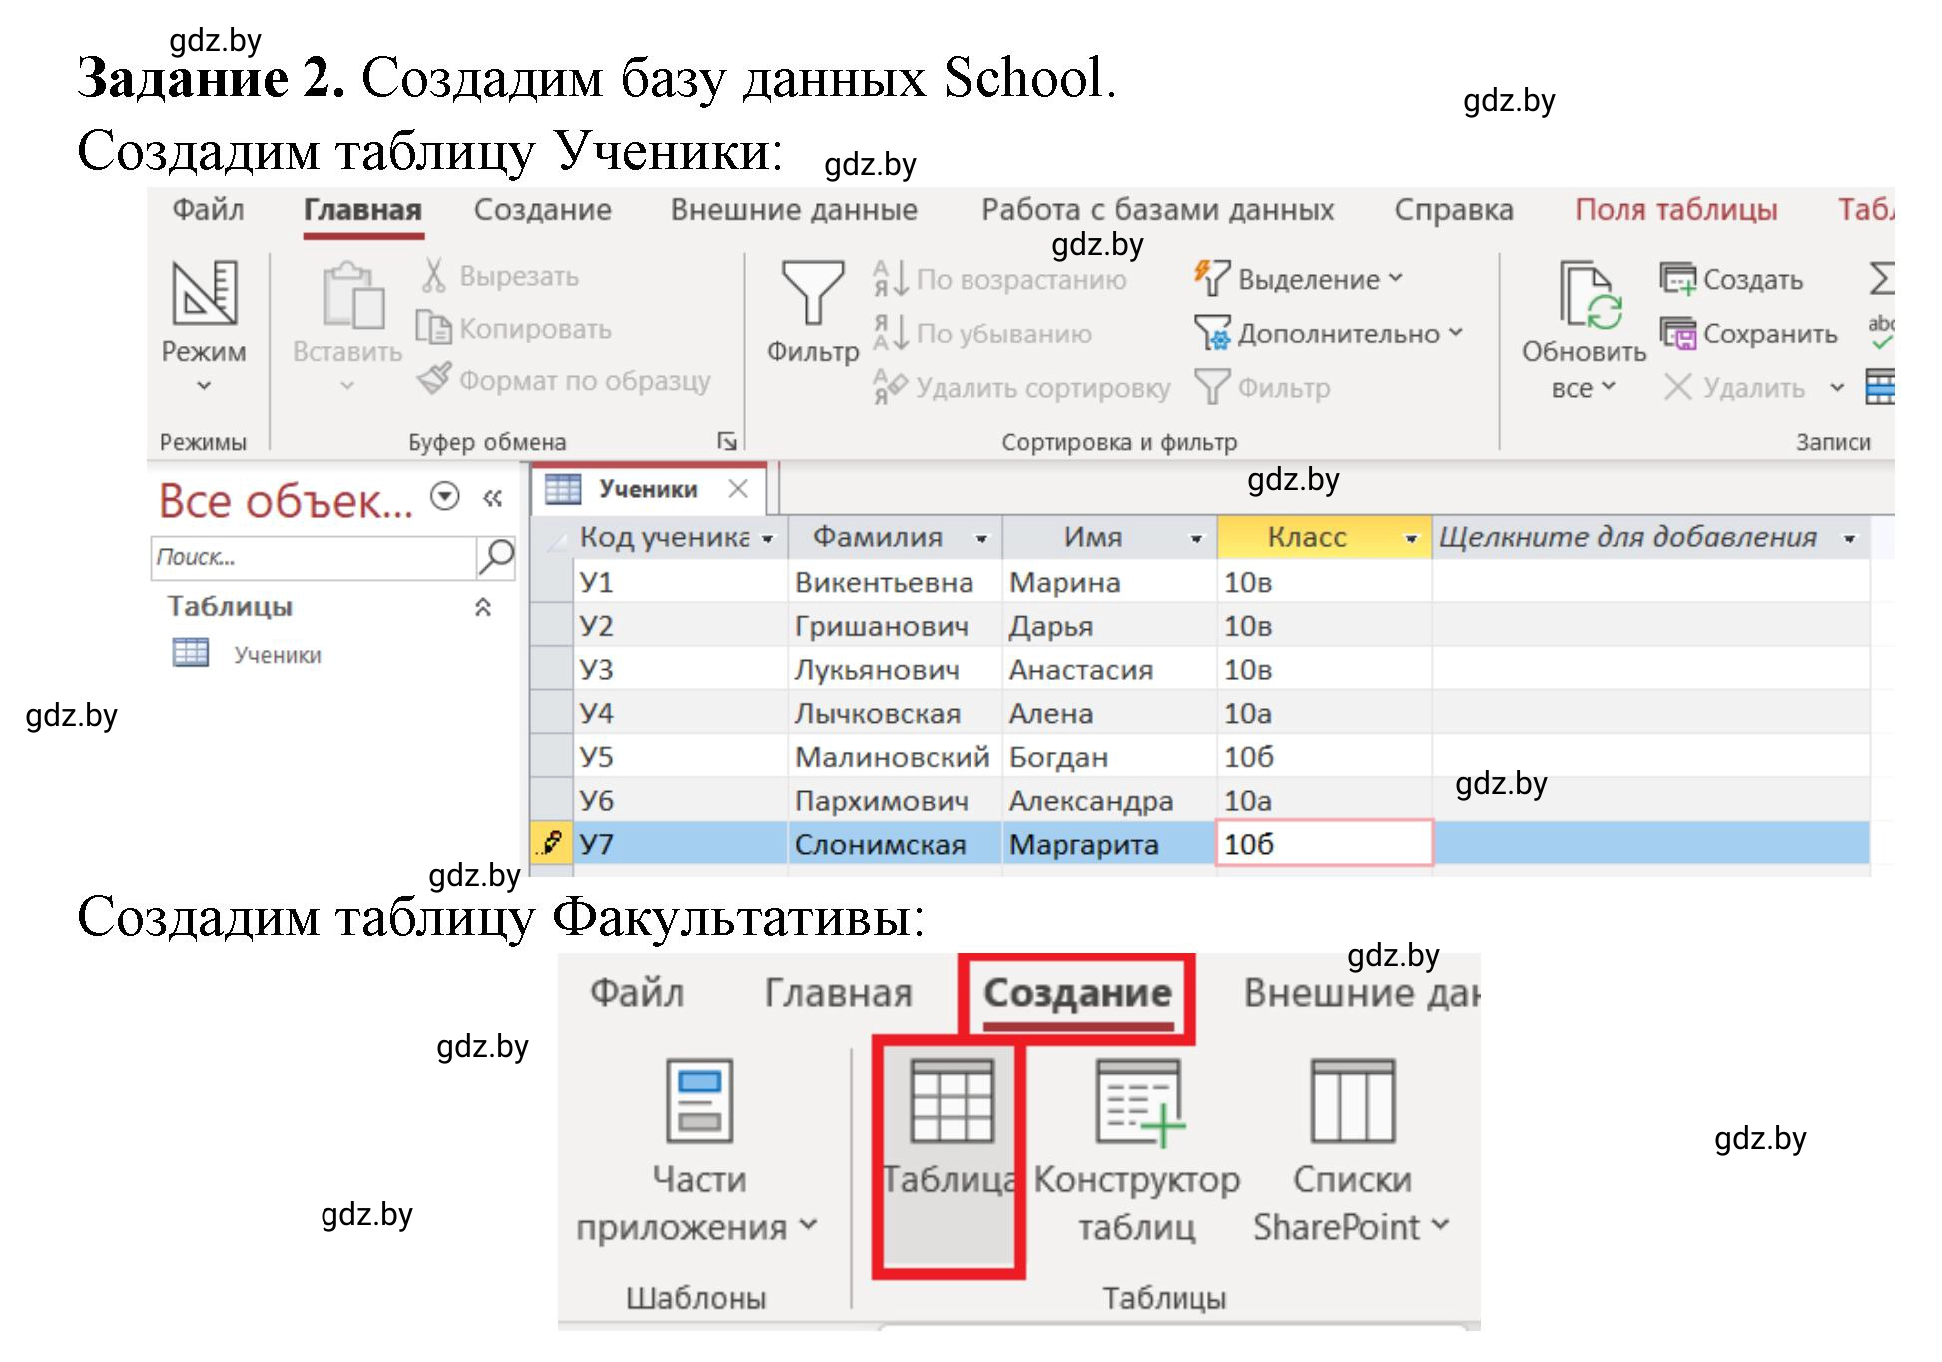Click Удалить сортировку icon
The height and width of the screenshot is (1362, 1942).
(890, 387)
